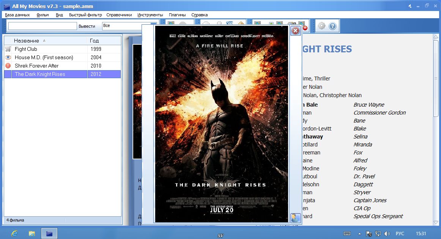Open File Explorer from the taskbar
Screen dimensions: 441x239
coord(32,233)
